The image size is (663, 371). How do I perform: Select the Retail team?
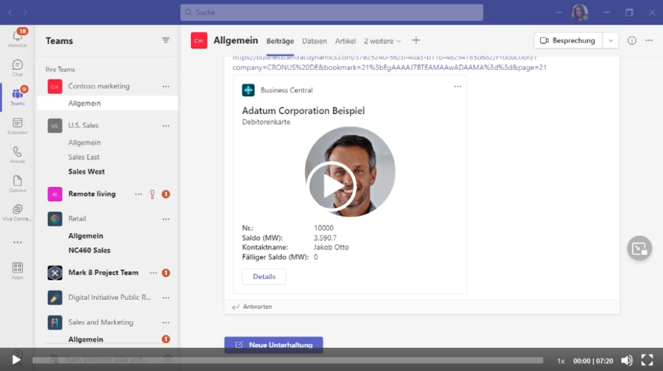[x=77, y=219]
